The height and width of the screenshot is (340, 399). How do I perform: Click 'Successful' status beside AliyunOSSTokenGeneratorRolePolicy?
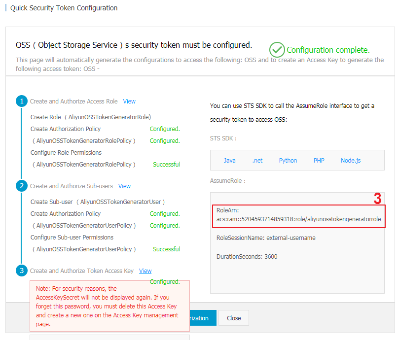[x=166, y=165]
